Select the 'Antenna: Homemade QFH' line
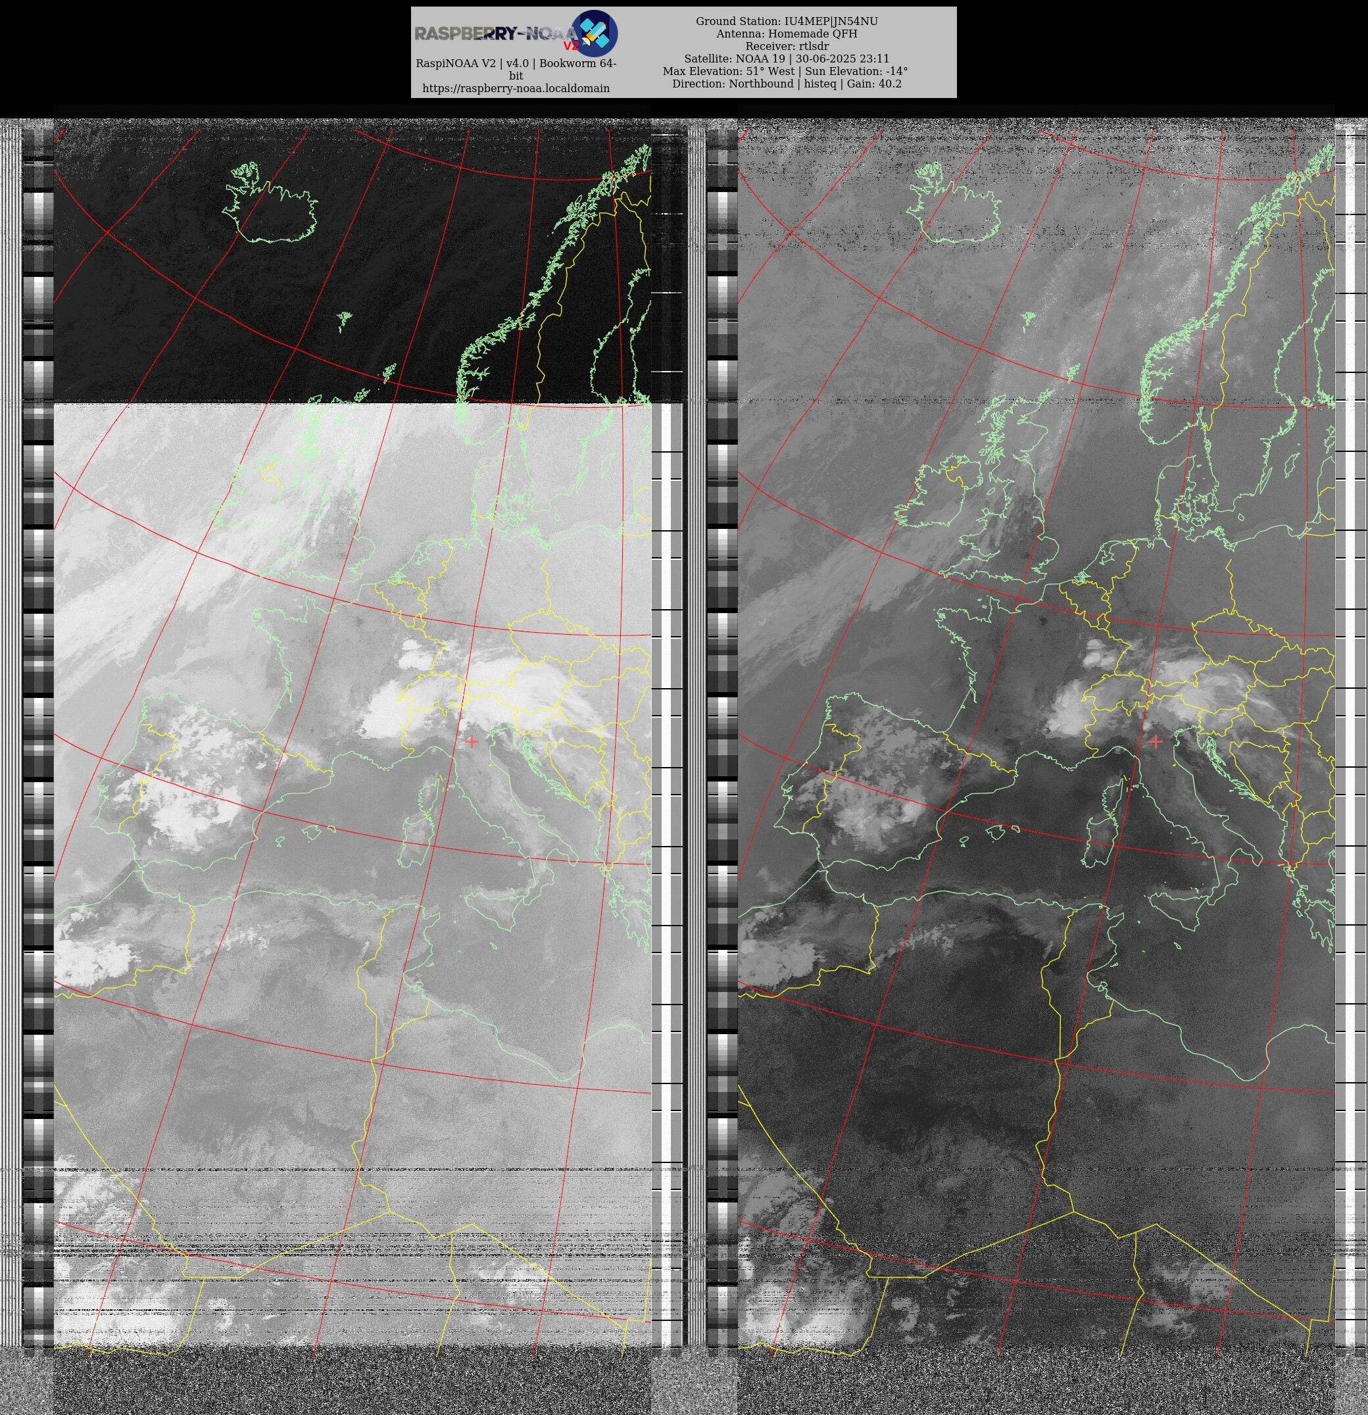 point(786,34)
